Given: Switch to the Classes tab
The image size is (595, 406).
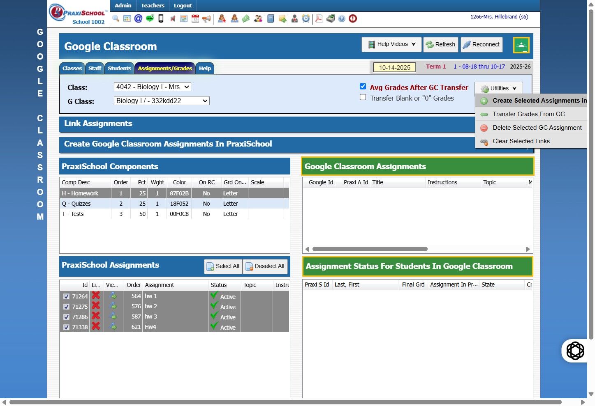Looking at the screenshot, I should tap(72, 68).
